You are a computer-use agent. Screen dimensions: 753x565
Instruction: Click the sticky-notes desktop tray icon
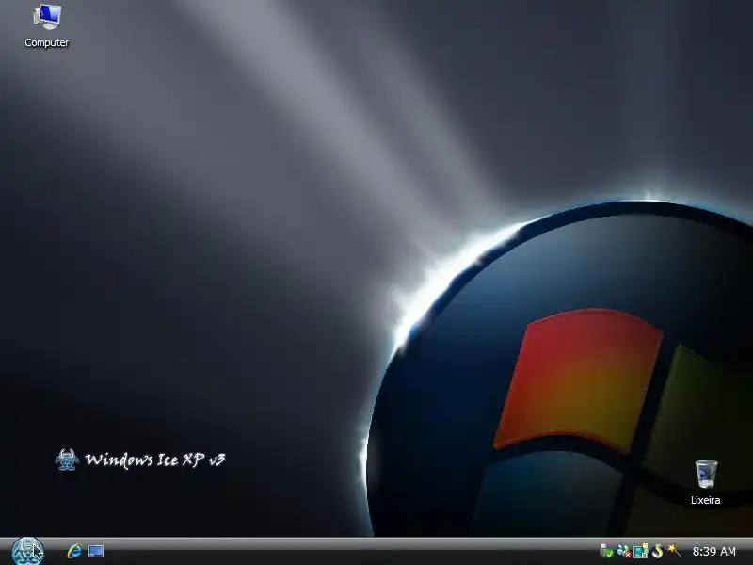click(x=641, y=551)
